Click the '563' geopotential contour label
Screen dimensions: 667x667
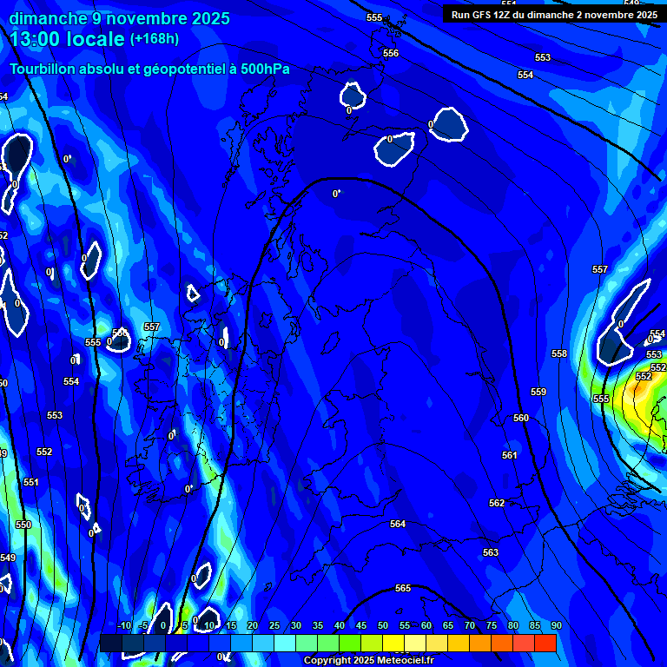click(490, 552)
